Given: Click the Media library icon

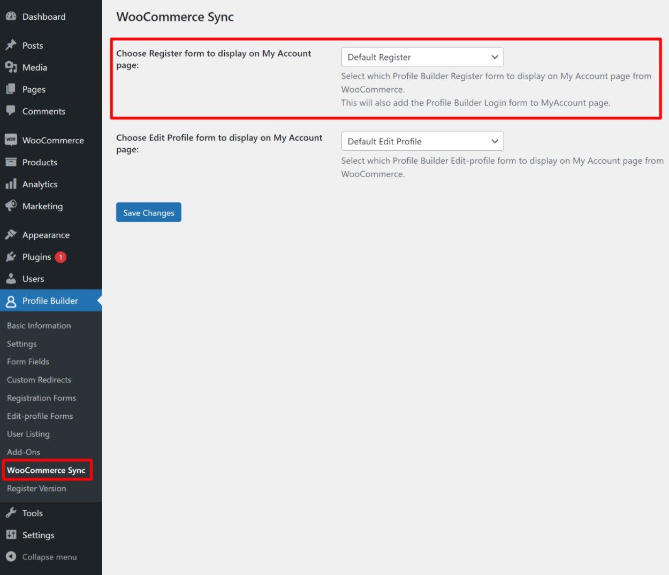Looking at the screenshot, I should tap(11, 67).
